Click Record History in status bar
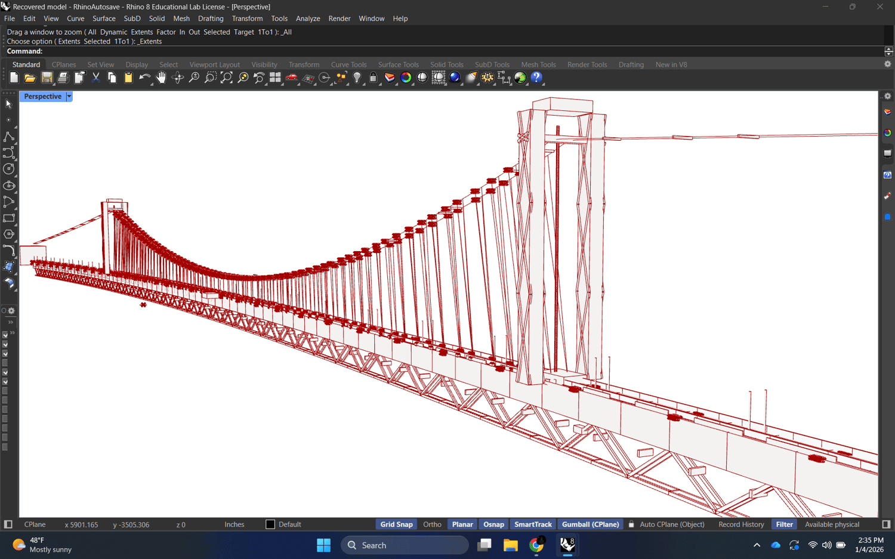 (741, 524)
